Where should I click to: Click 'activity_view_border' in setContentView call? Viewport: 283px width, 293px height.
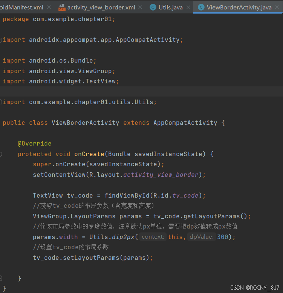161,175
